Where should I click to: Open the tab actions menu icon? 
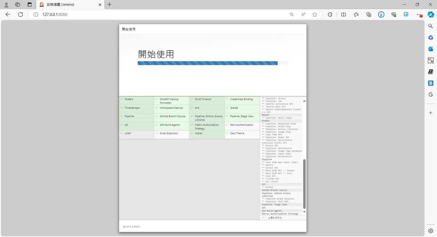29,5
